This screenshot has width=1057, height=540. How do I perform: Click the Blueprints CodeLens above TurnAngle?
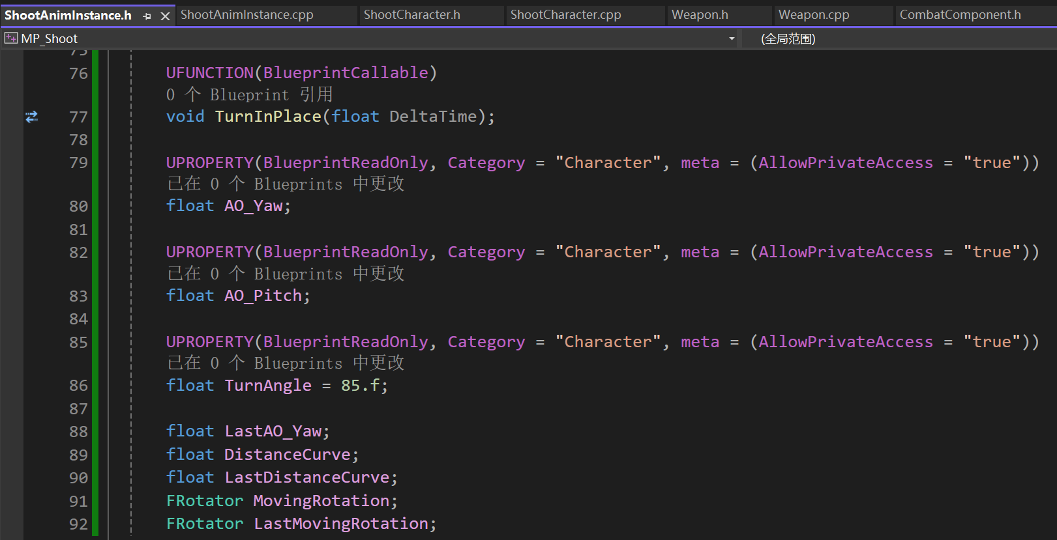click(286, 363)
